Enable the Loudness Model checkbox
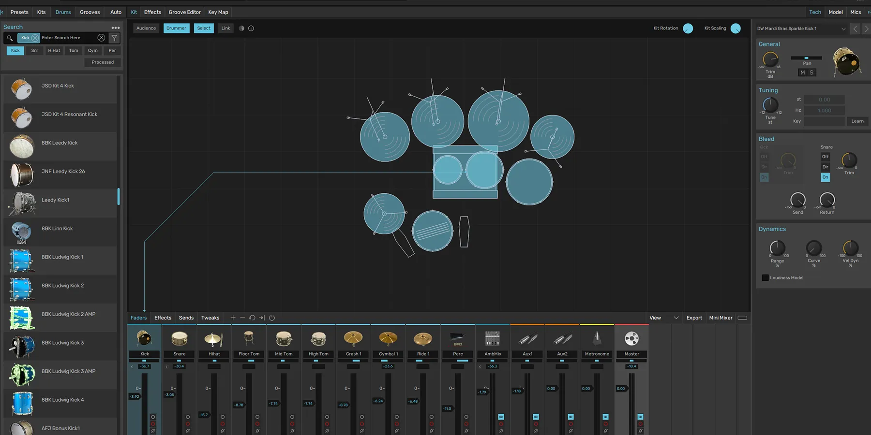Screen dimensions: 871x435 coord(765,278)
